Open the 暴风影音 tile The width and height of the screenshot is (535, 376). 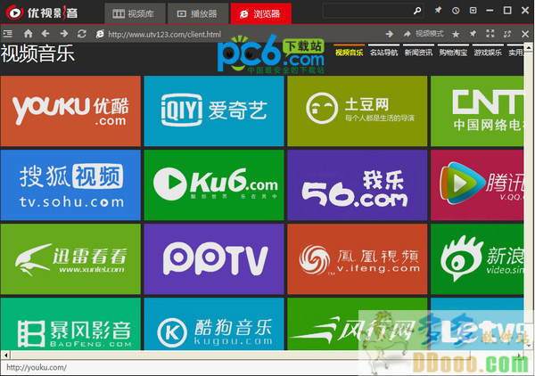coord(70,323)
